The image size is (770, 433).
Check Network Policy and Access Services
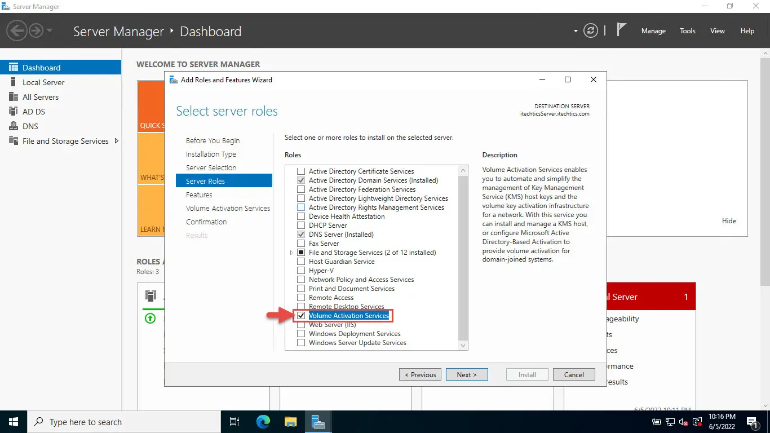pyautogui.click(x=301, y=280)
